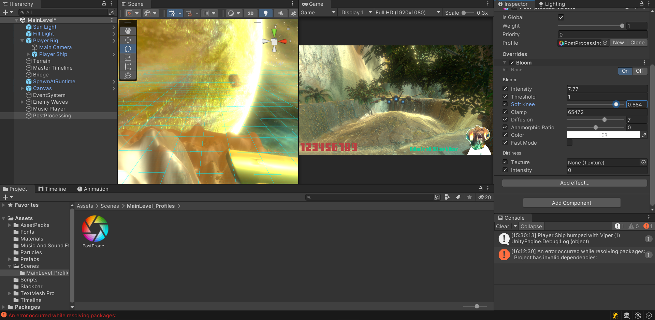Open the Game view mode dropdown
Screen dimensions: 655x320
pos(318,13)
